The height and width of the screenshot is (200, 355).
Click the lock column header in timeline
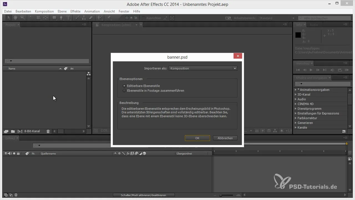click(x=18, y=153)
